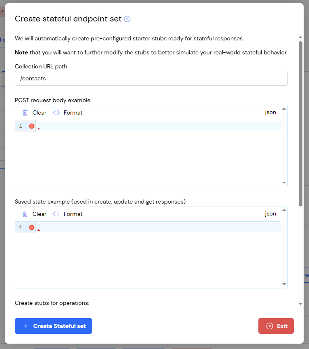Click code brackets icon in POST body toolbar
The height and width of the screenshot is (349, 309).
(56, 112)
